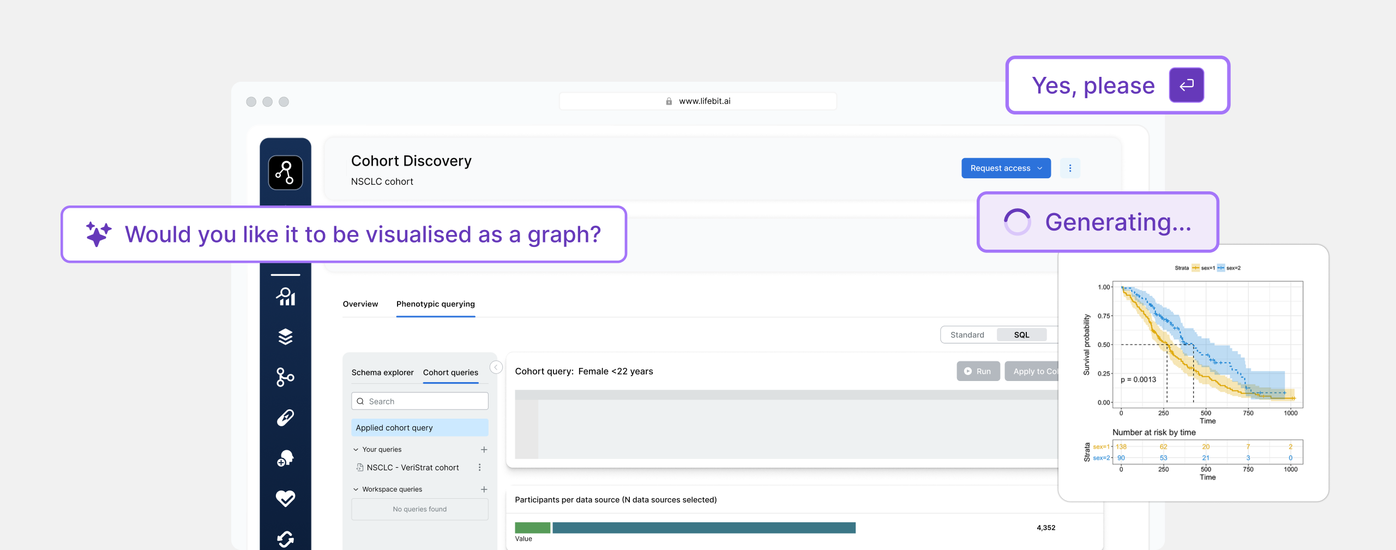Switch to the Overview tab
Screen dimensions: 1396x550
click(x=360, y=304)
